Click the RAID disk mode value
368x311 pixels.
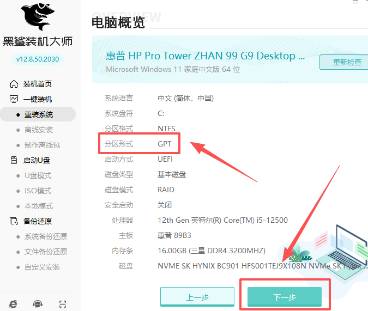pos(166,190)
